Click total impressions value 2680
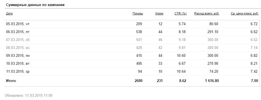Screen dimensions: 261x100 [x=139, y=81]
